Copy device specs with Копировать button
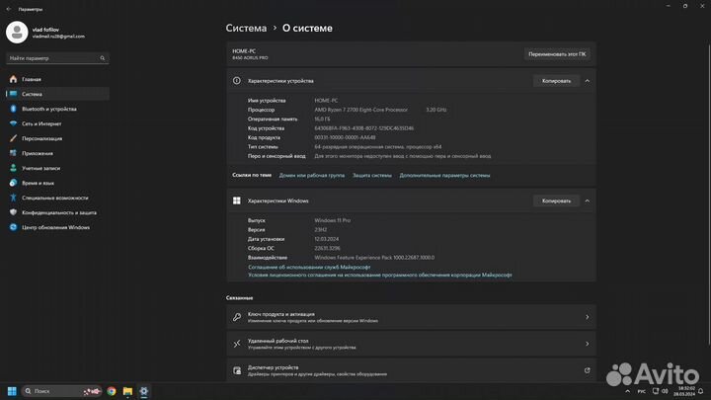 (x=556, y=81)
